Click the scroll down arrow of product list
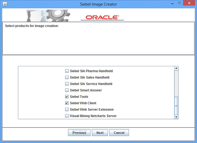Image resolution: width=197 pixels, height=143 pixels. point(176,117)
